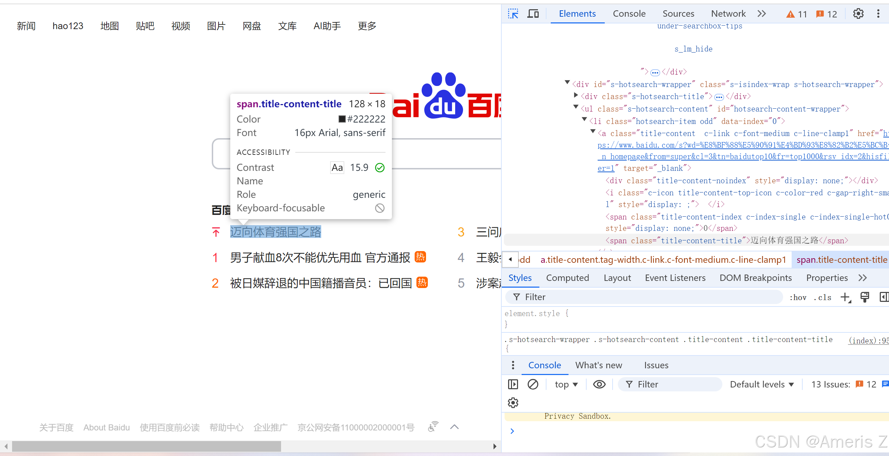Switch to the Network tab
Image resolution: width=889 pixels, height=456 pixels.
pyautogui.click(x=728, y=14)
